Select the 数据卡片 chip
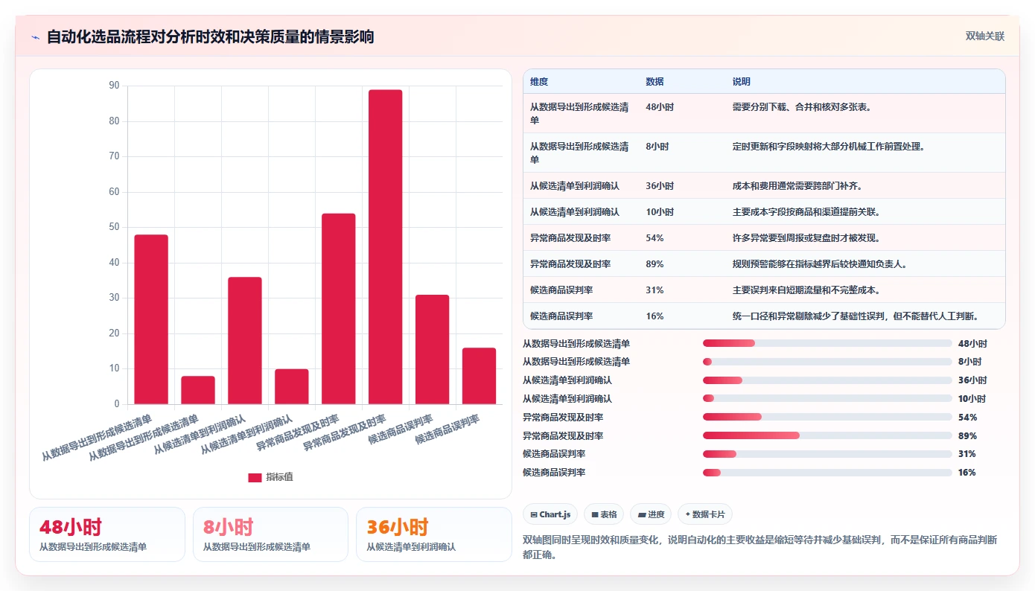Viewport: 1035px width, 591px height. coord(704,514)
